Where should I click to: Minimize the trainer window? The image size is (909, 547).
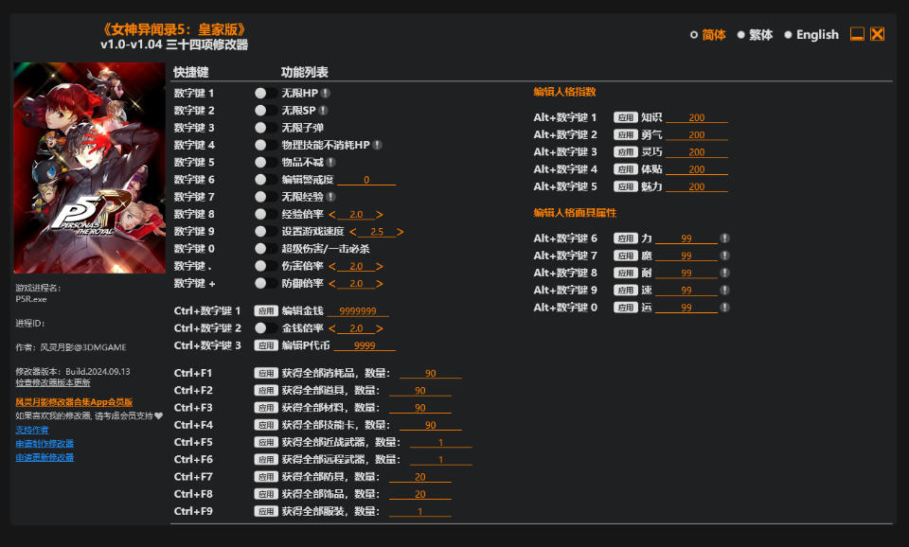(x=857, y=34)
